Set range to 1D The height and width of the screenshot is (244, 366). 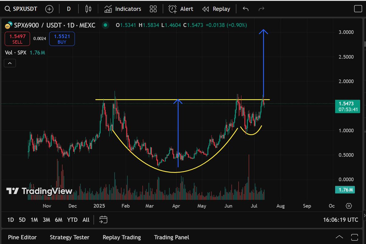point(10,220)
